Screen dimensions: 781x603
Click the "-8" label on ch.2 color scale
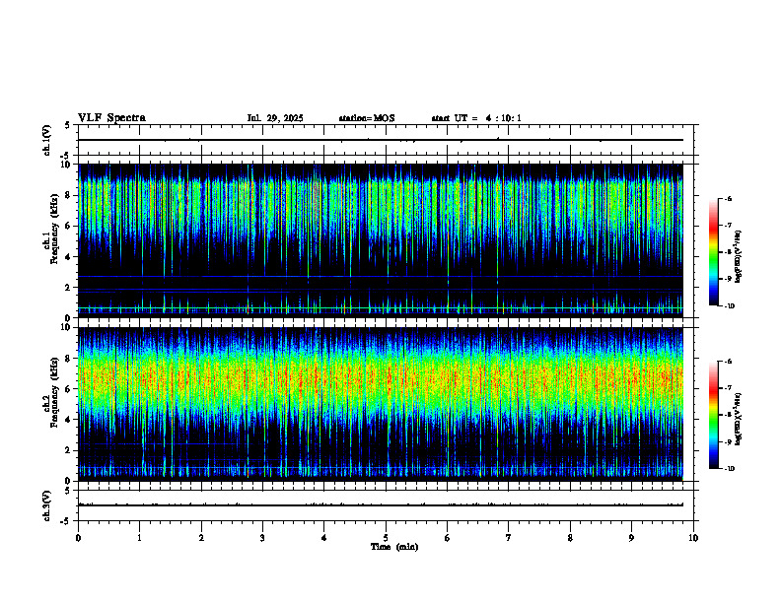point(728,415)
